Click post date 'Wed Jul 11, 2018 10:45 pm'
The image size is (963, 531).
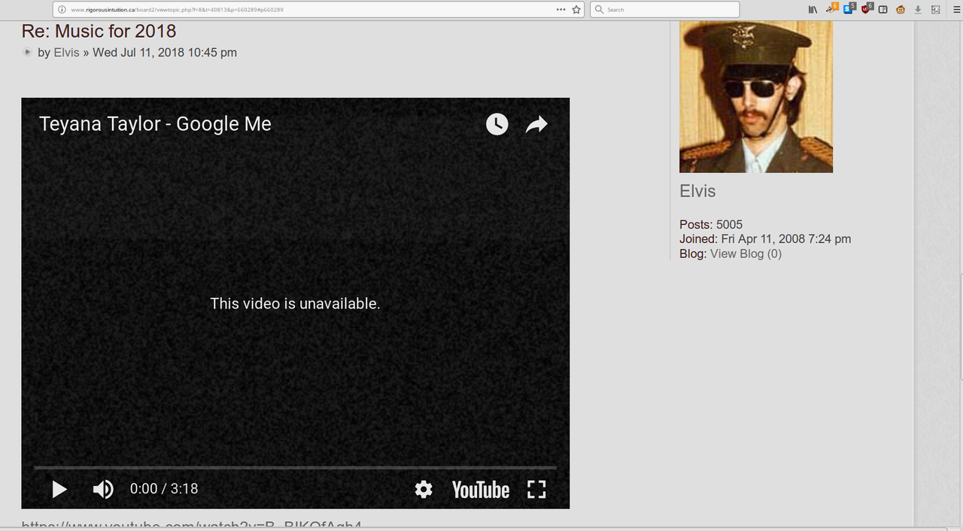click(x=165, y=52)
